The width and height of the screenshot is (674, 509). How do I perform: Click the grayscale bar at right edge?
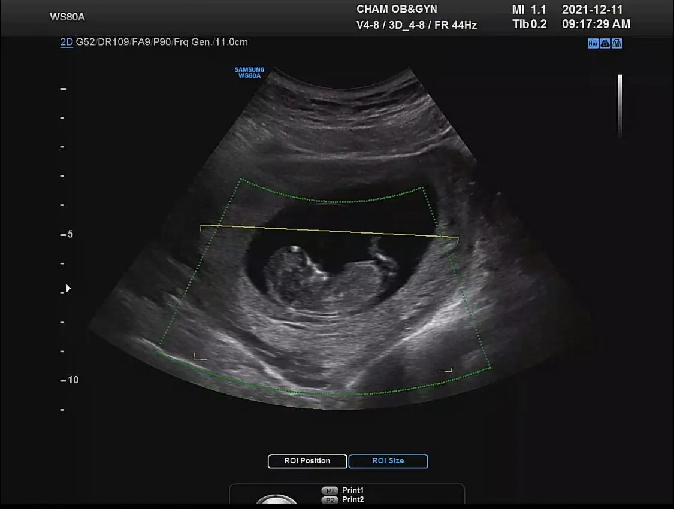620,105
